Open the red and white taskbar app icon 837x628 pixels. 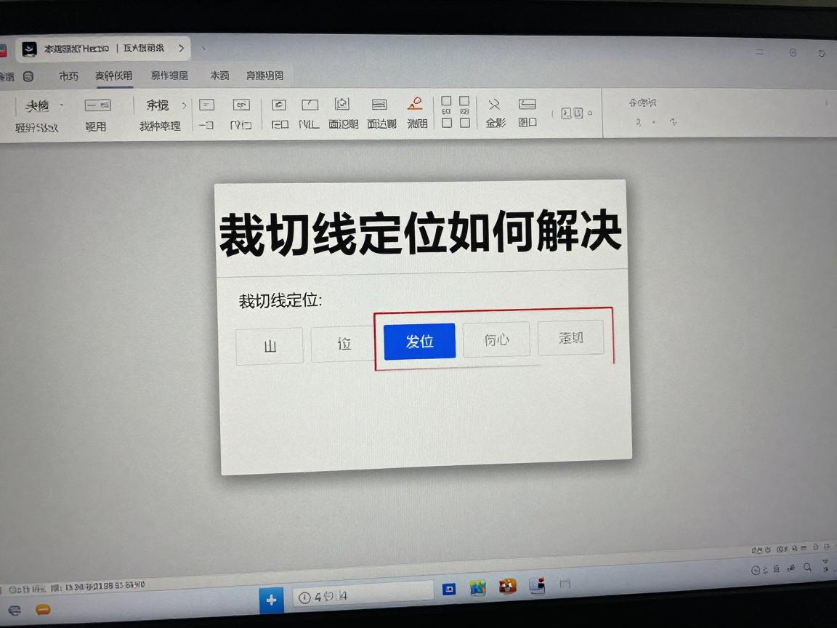click(x=507, y=587)
